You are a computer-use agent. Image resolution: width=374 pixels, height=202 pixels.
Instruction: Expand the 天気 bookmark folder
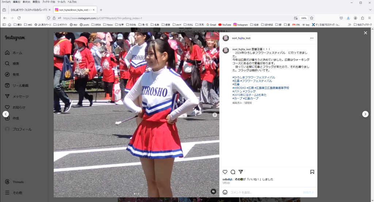[x=199, y=25]
